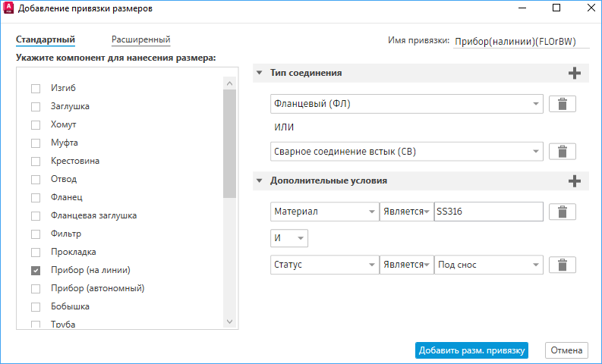Delete the Фланцевый (ФЛ) connection row
This screenshot has width=602, height=364.
pyautogui.click(x=562, y=105)
